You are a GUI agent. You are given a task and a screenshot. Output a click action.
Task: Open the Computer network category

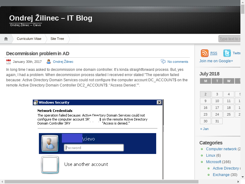click(x=221, y=149)
